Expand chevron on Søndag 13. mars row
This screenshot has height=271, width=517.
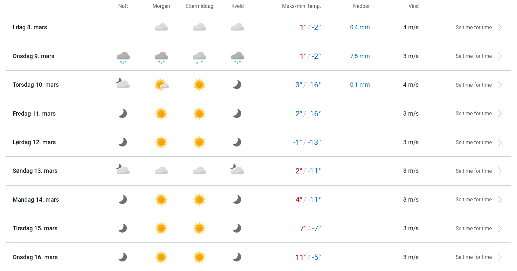500,171
